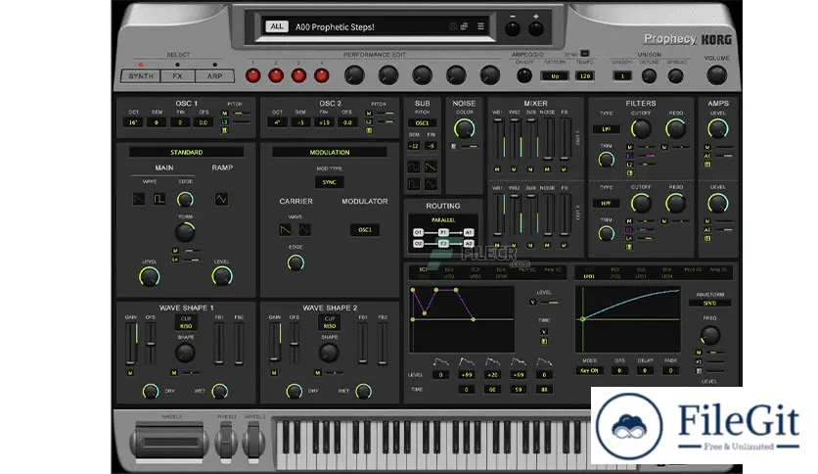Click the F1 node in routing diagram

pyautogui.click(x=443, y=232)
